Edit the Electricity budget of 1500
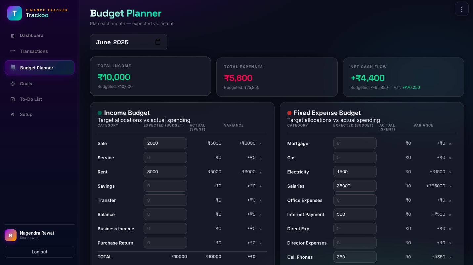The image size is (473, 265). point(355,172)
